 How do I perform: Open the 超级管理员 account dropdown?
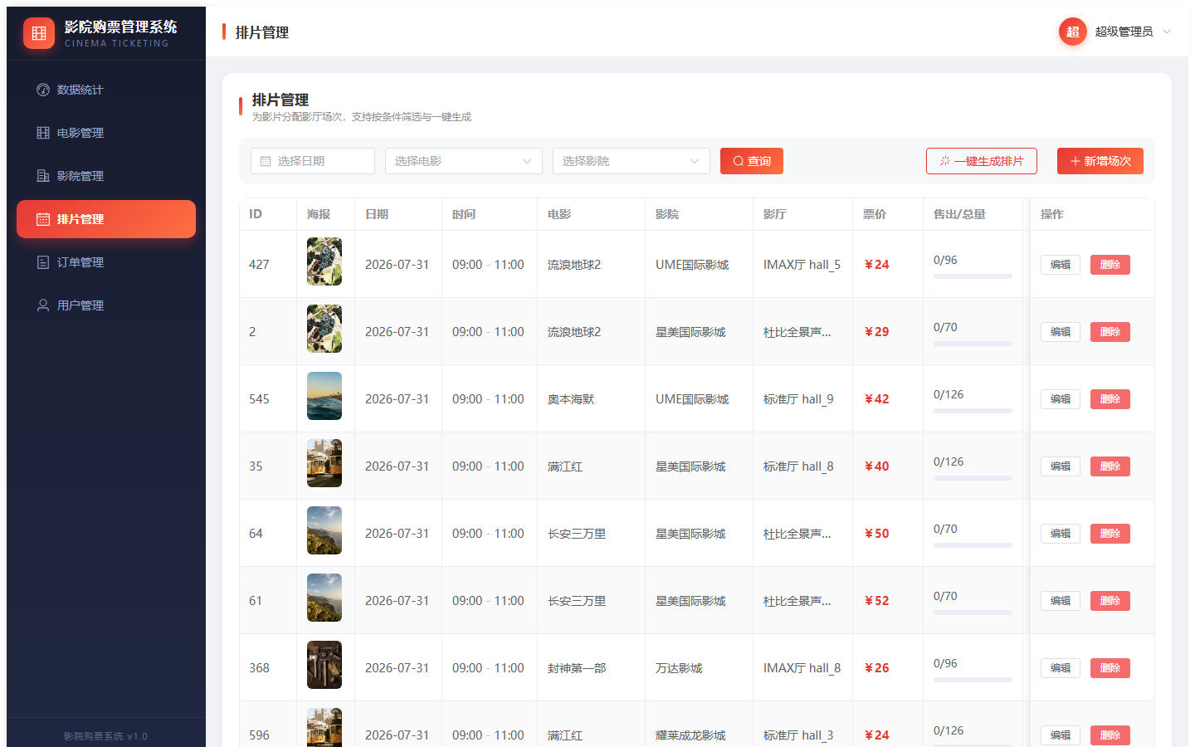click(x=1116, y=32)
